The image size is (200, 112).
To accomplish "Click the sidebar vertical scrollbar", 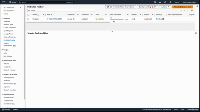I will pyautogui.click(x=24, y=52).
